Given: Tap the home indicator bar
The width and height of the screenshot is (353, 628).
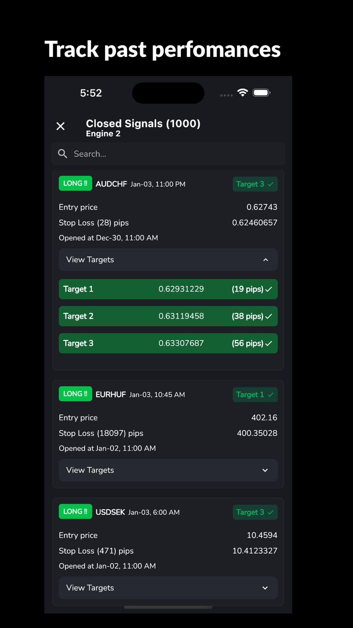Looking at the screenshot, I should [x=168, y=607].
